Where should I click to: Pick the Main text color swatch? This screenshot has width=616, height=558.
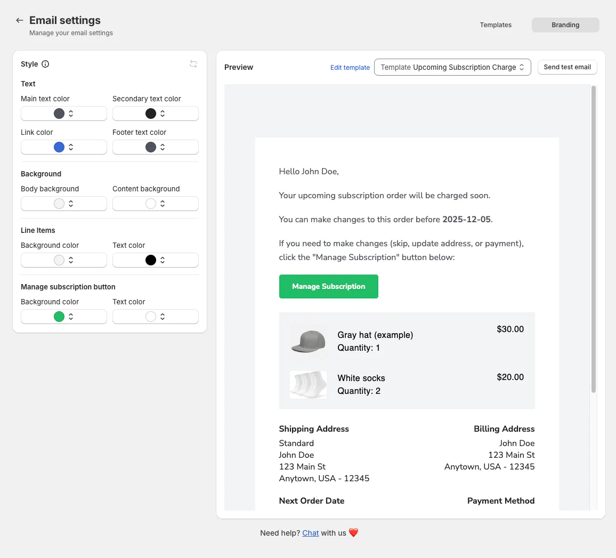[59, 114]
